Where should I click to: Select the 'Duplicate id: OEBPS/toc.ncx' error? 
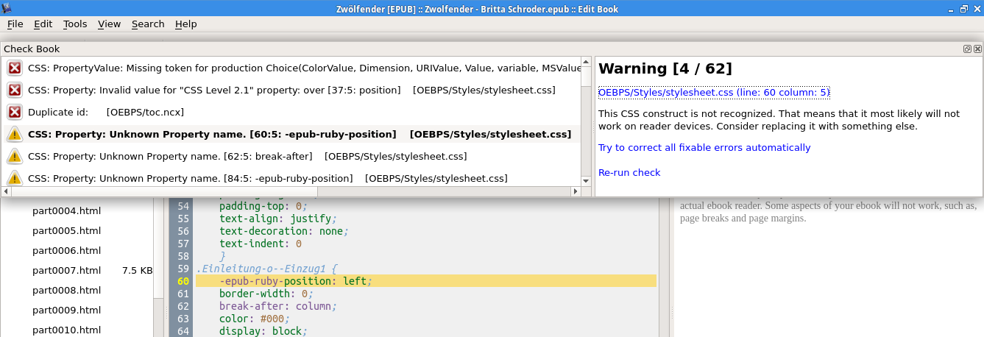click(291, 113)
